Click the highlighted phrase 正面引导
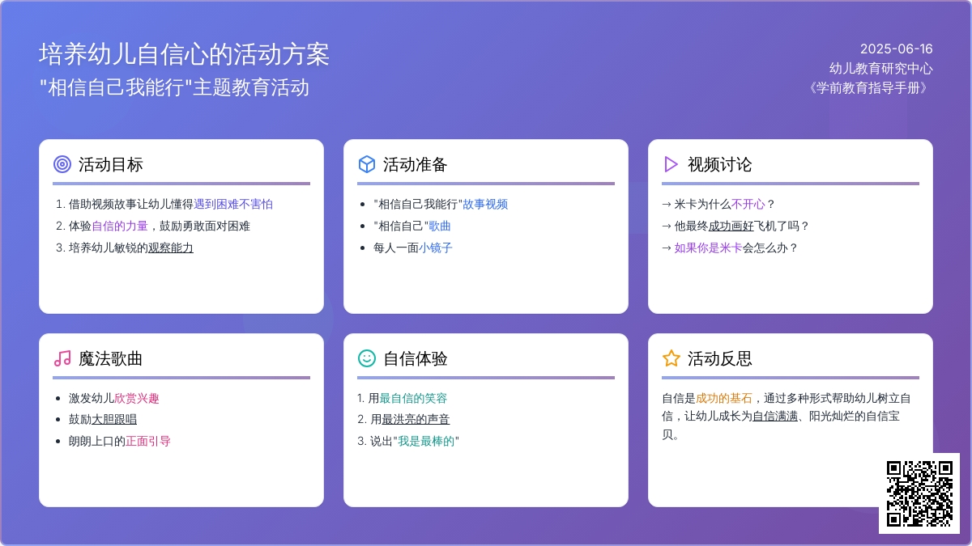Image resolution: width=972 pixels, height=546 pixels. 148,441
